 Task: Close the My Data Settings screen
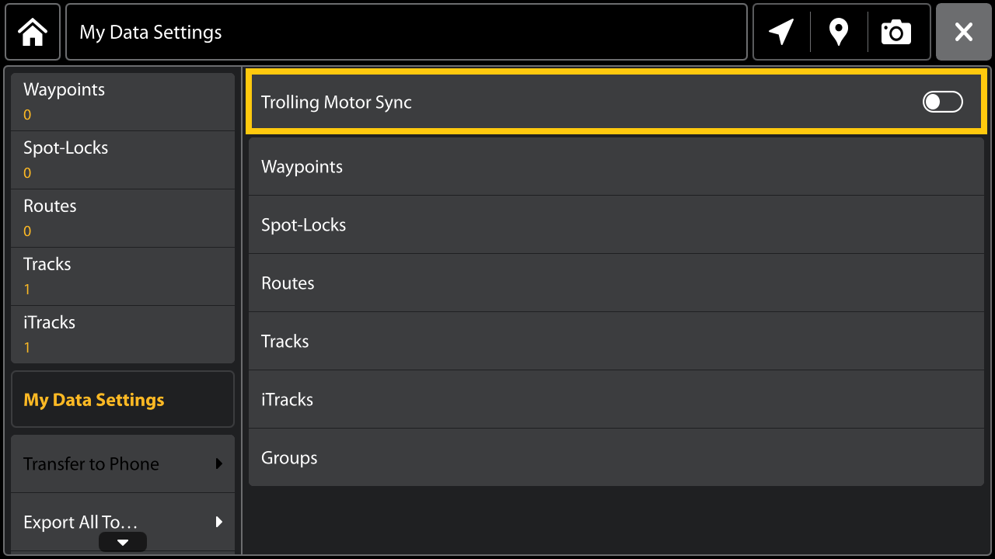point(964,32)
